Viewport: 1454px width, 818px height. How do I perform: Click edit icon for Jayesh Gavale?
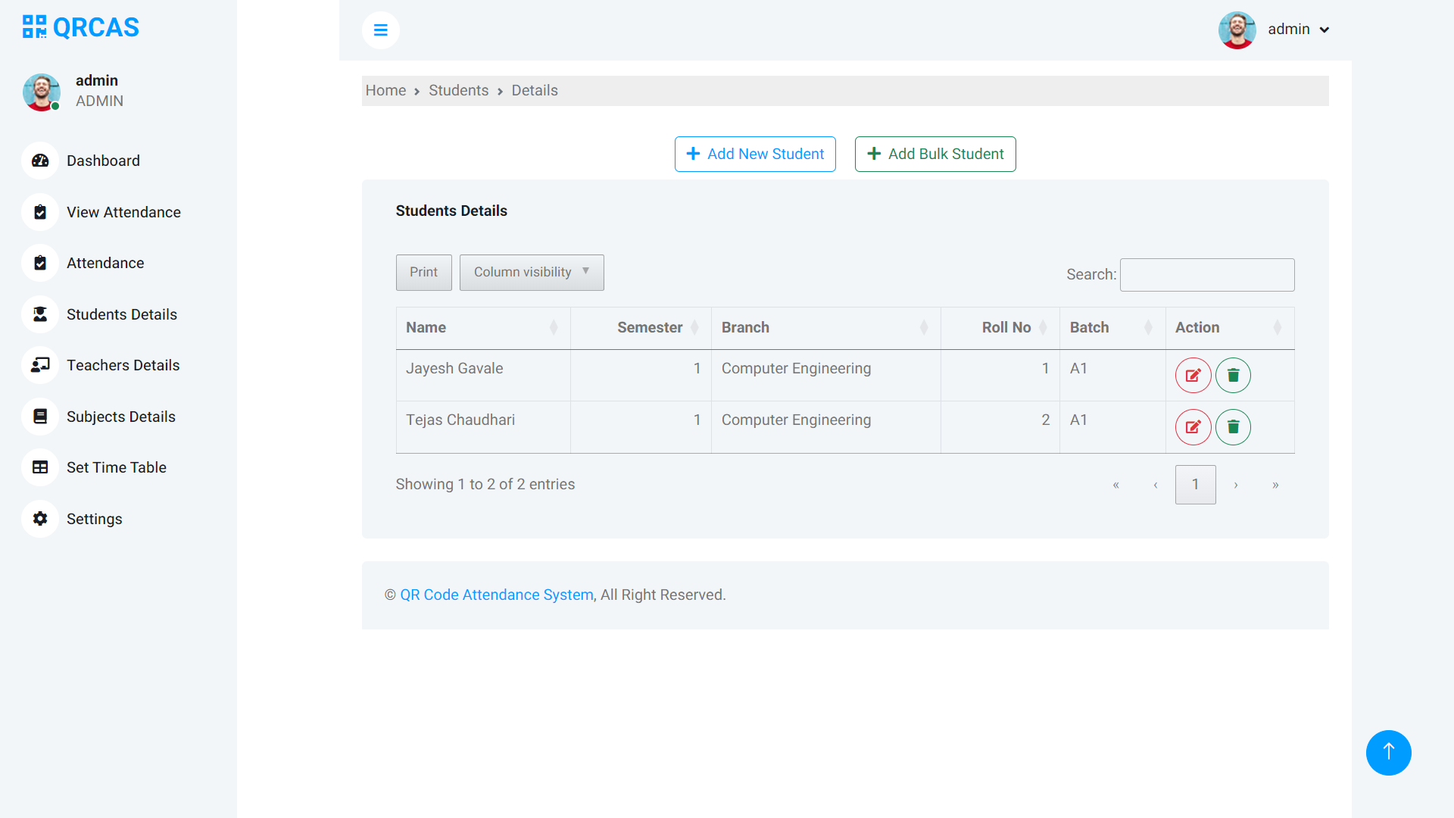pyautogui.click(x=1193, y=376)
